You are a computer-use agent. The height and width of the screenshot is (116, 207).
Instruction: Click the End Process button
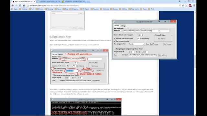[x=168, y=44]
